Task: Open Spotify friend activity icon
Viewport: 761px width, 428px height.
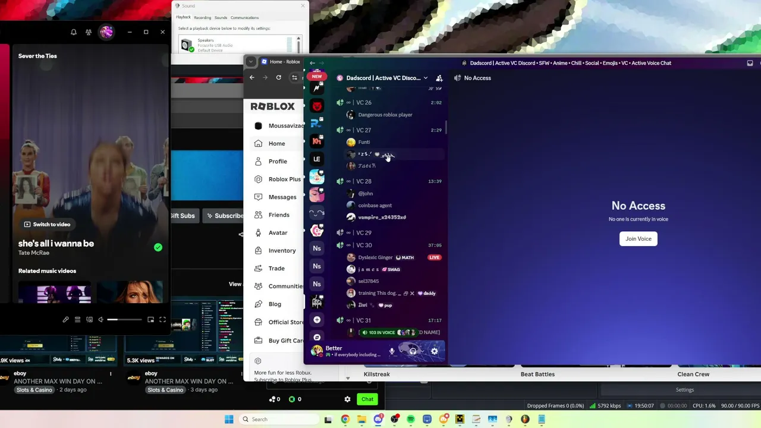Action: pos(89,32)
